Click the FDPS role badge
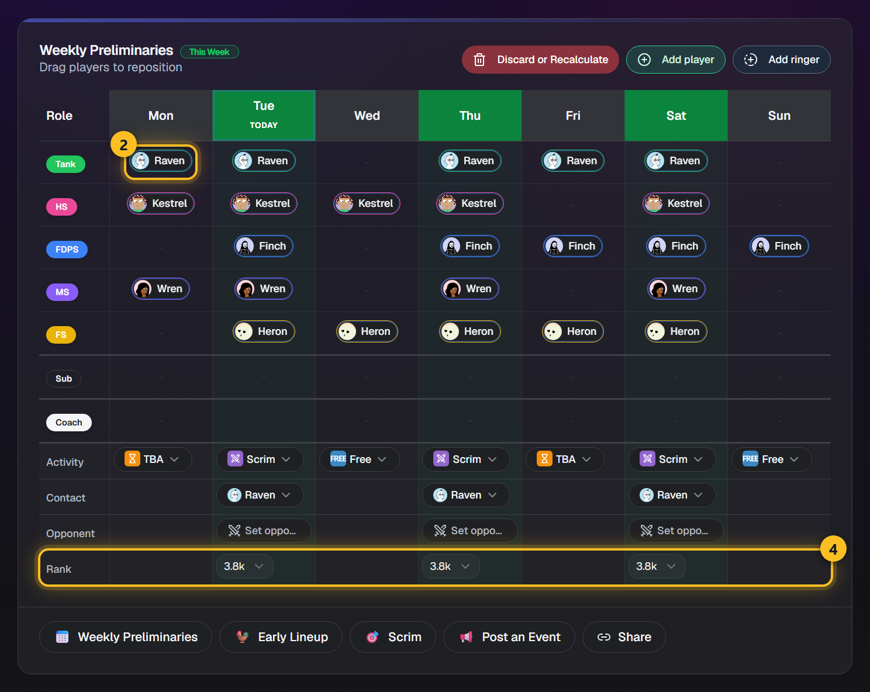The image size is (870, 692). click(x=67, y=250)
